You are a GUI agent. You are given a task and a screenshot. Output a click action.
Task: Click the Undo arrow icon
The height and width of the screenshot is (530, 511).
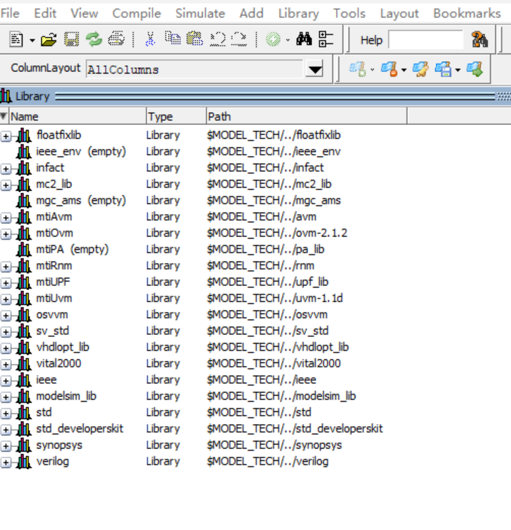coord(218,39)
